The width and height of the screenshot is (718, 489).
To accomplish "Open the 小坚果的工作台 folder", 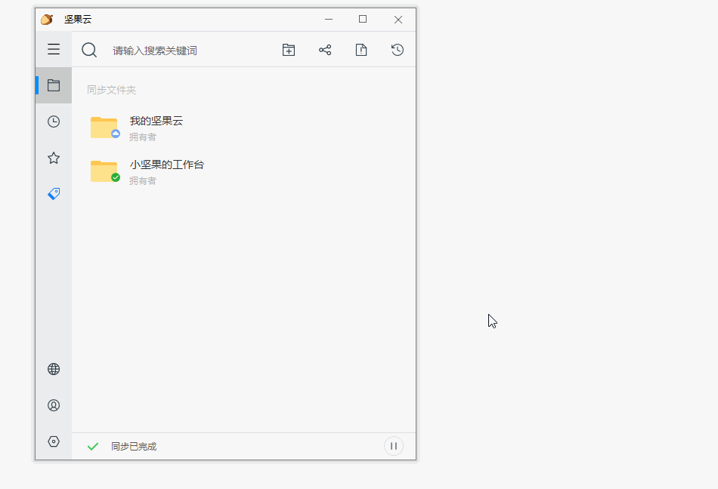I will [x=166, y=165].
